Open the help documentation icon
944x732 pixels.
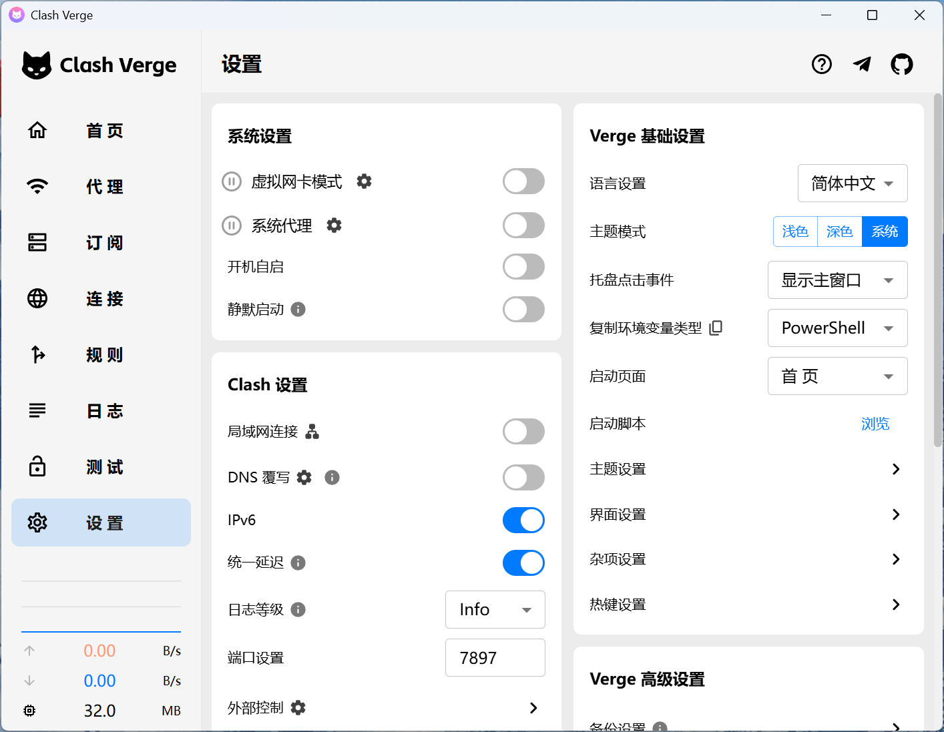pyautogui.click(x=822, y=64)
